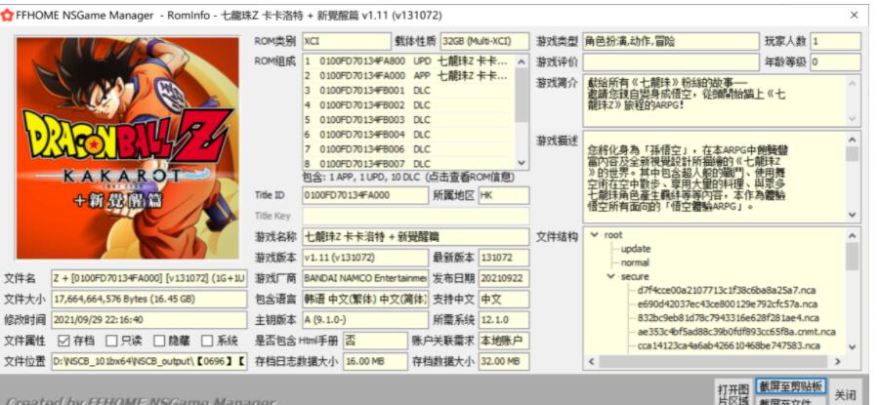
Task: Click the 载体性质 field showing 32GB (Multi-XCI)
Action: [x=484, y=41]
